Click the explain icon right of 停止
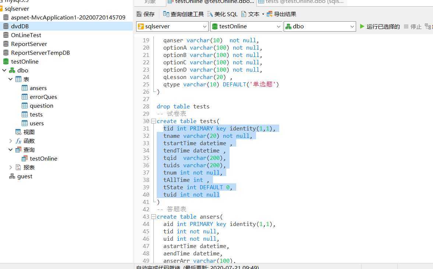433x269 pixels. tap(428, 26)
